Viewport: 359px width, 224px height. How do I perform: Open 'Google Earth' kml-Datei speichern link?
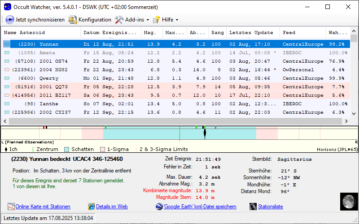pos(200,207)
